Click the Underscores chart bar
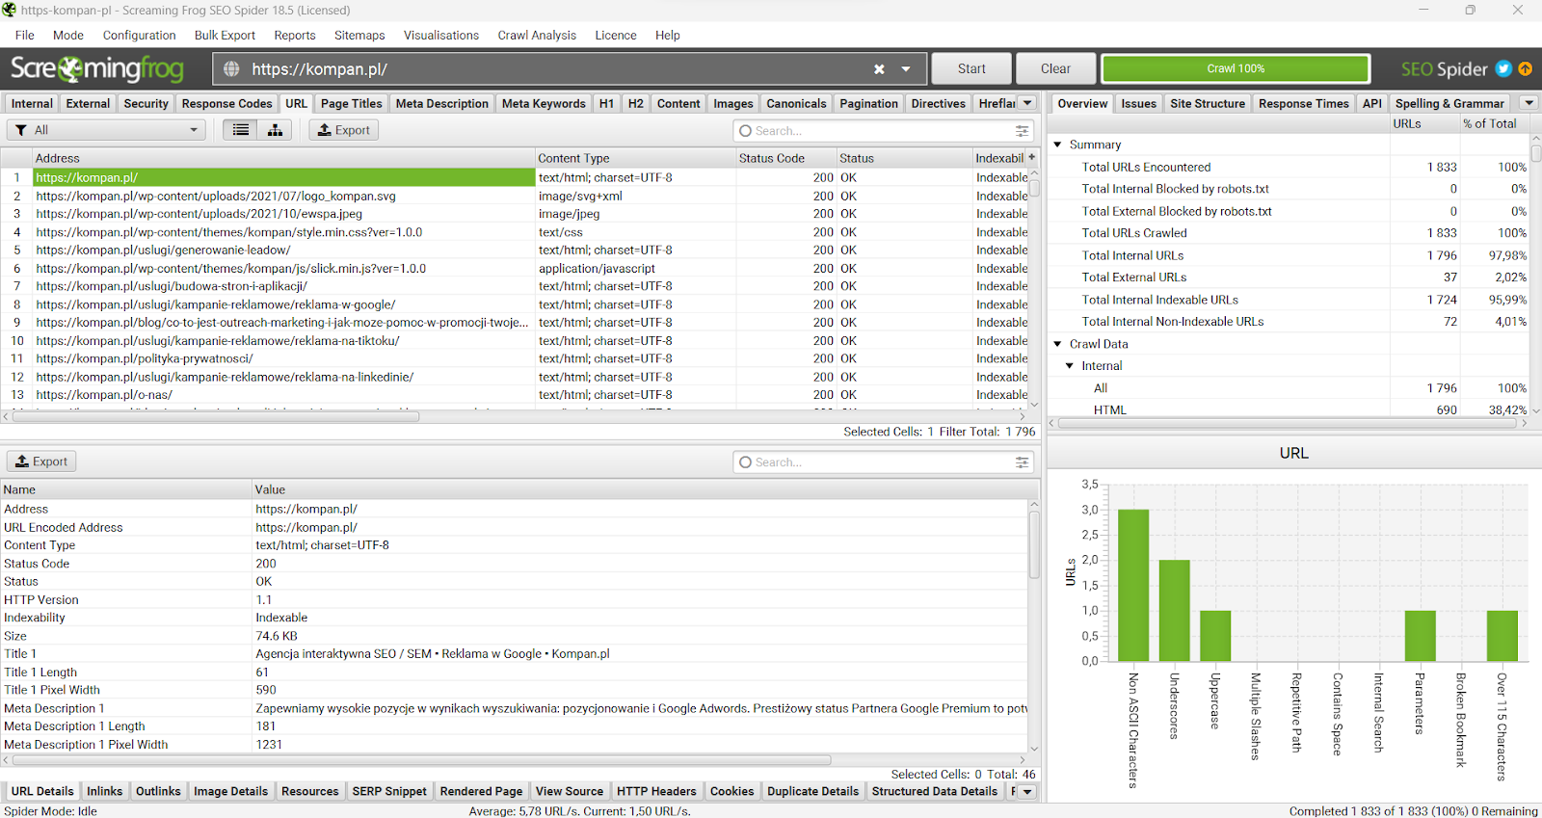 pos(1174,610)
